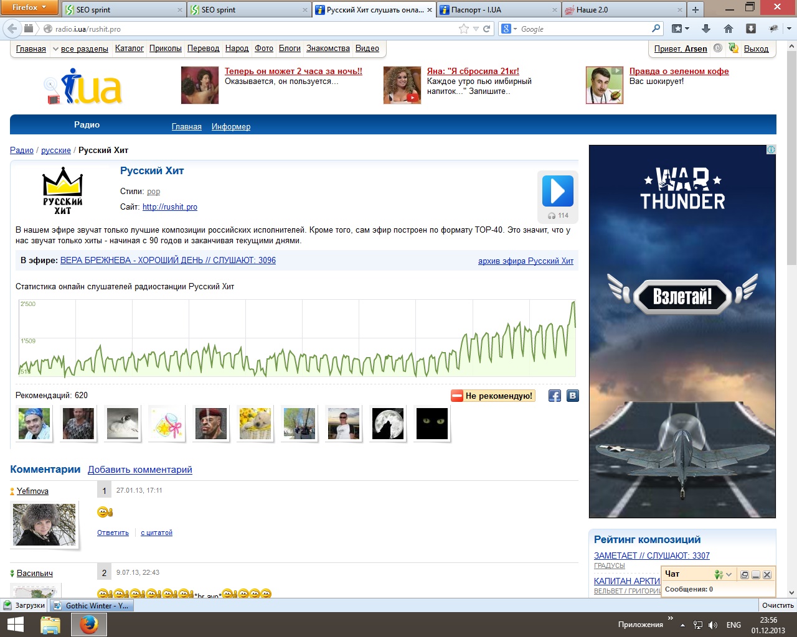Switch to the Паспорт - I.UA tab
Viewport: 797px width, 637px height.
(498, 9)
